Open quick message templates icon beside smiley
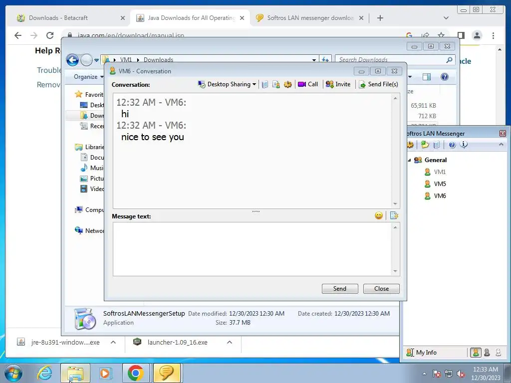Image resolution: width=511 pixels, height=383 pixels. pos(394,215)
